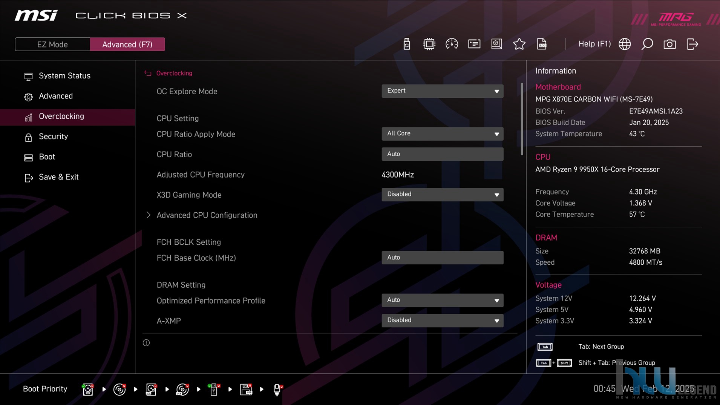Image resolution: width=720 pixels, height=405 pixels.
Task: Select the USB hard disk boot device icon
Action: (x=151, y=389)
